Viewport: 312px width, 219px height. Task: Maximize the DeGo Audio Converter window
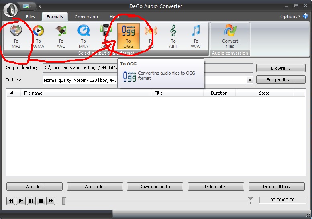pyautogui.click(x=296, y=6)
